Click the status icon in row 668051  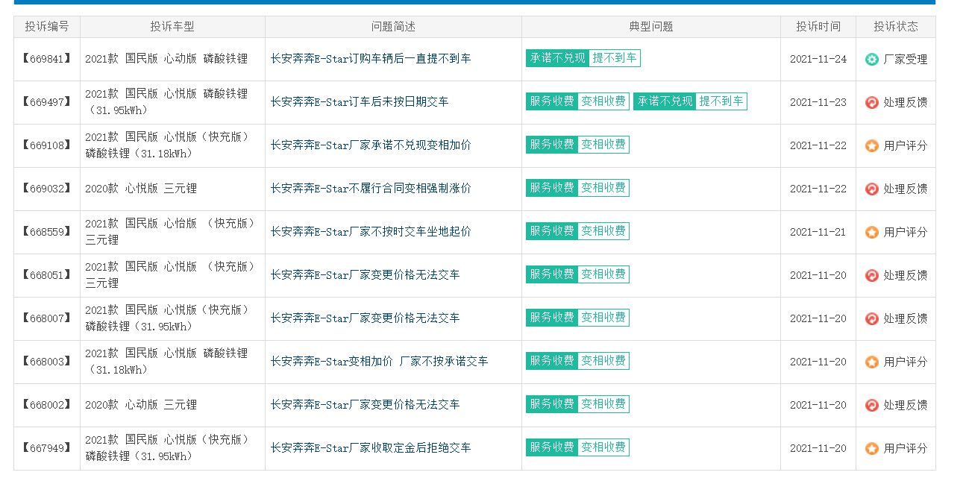pyautogui.click(x=871, y=275)
